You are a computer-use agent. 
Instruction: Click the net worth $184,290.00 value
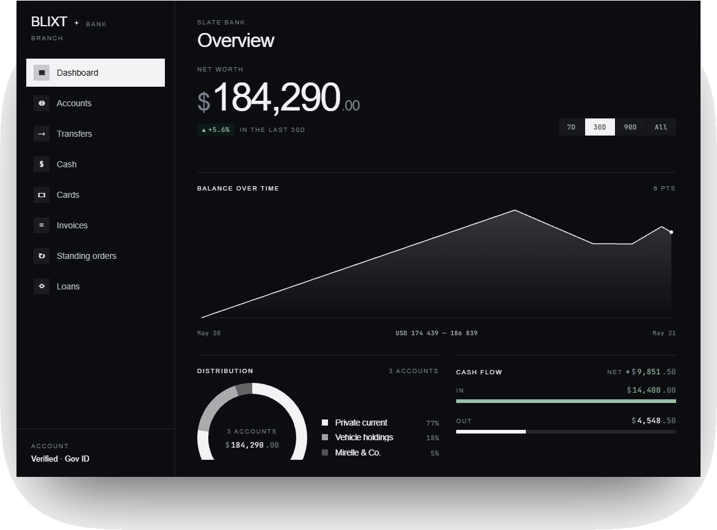pos(278,98)
